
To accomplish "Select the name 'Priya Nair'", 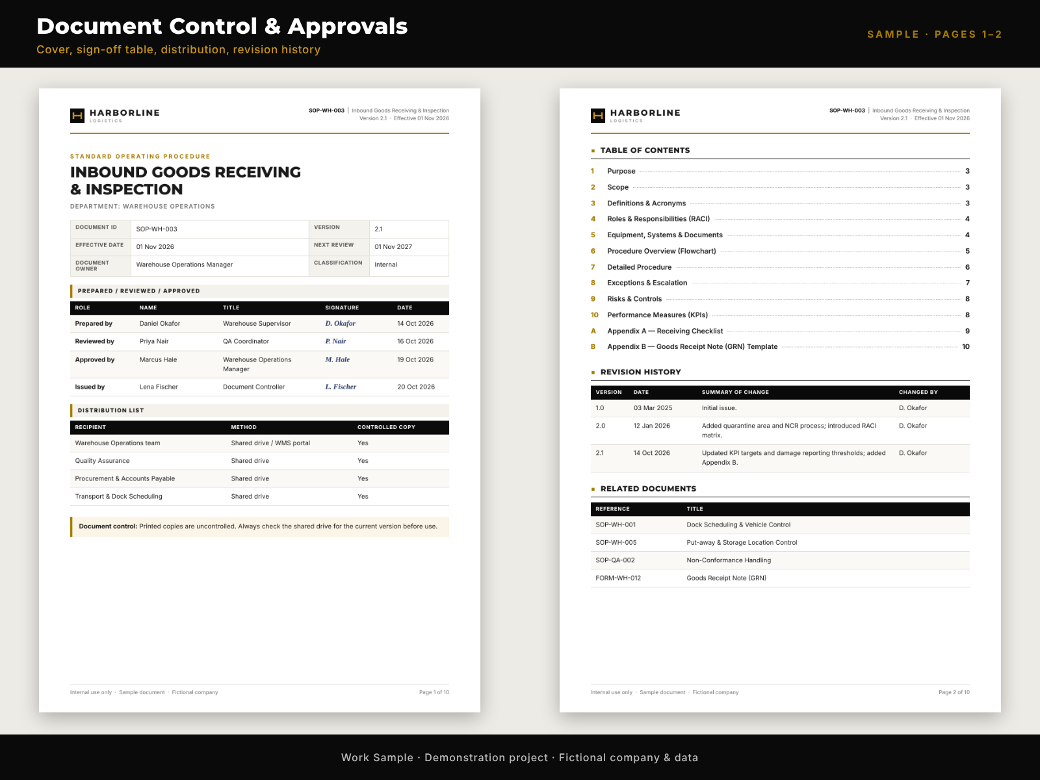I will tap(154, 341).
